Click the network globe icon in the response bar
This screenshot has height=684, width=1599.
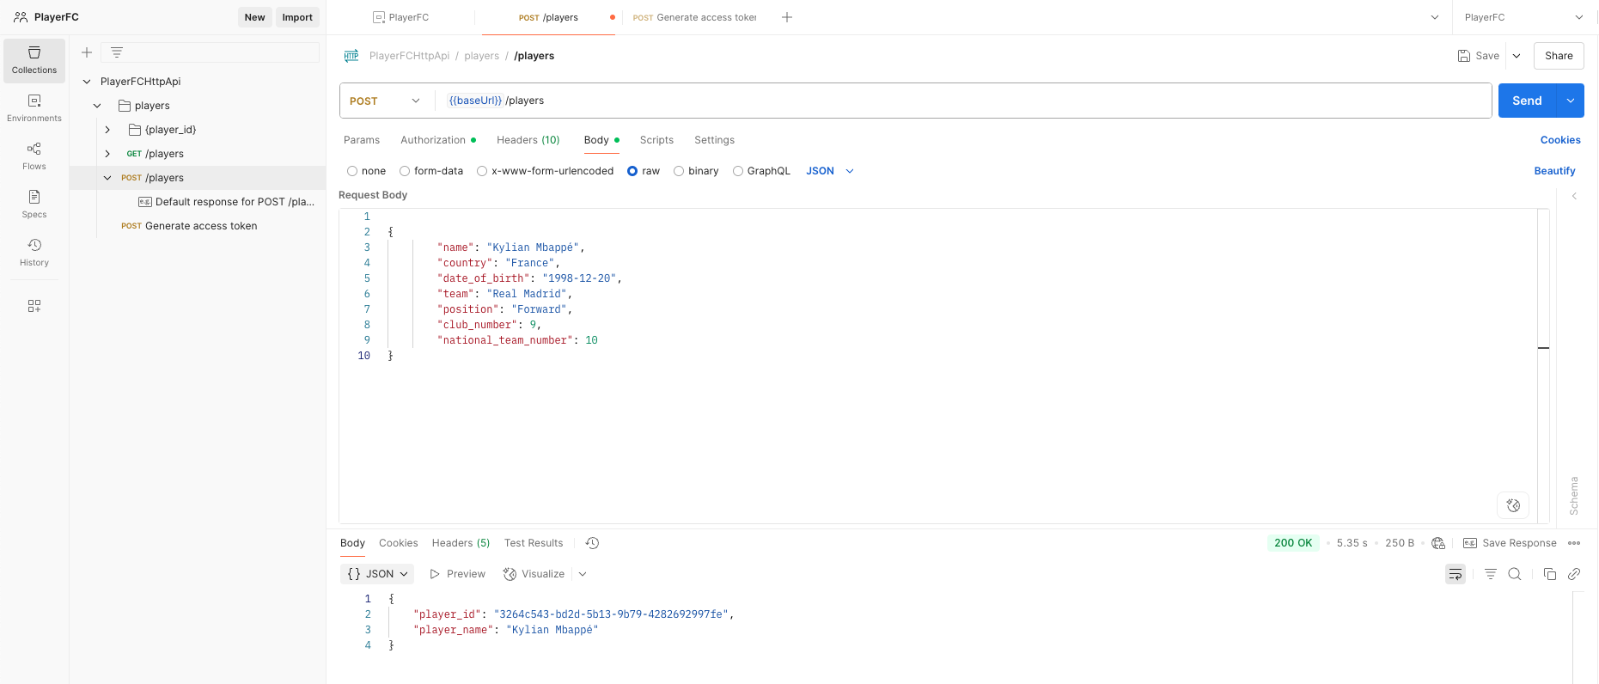(x=1438, y=543)
